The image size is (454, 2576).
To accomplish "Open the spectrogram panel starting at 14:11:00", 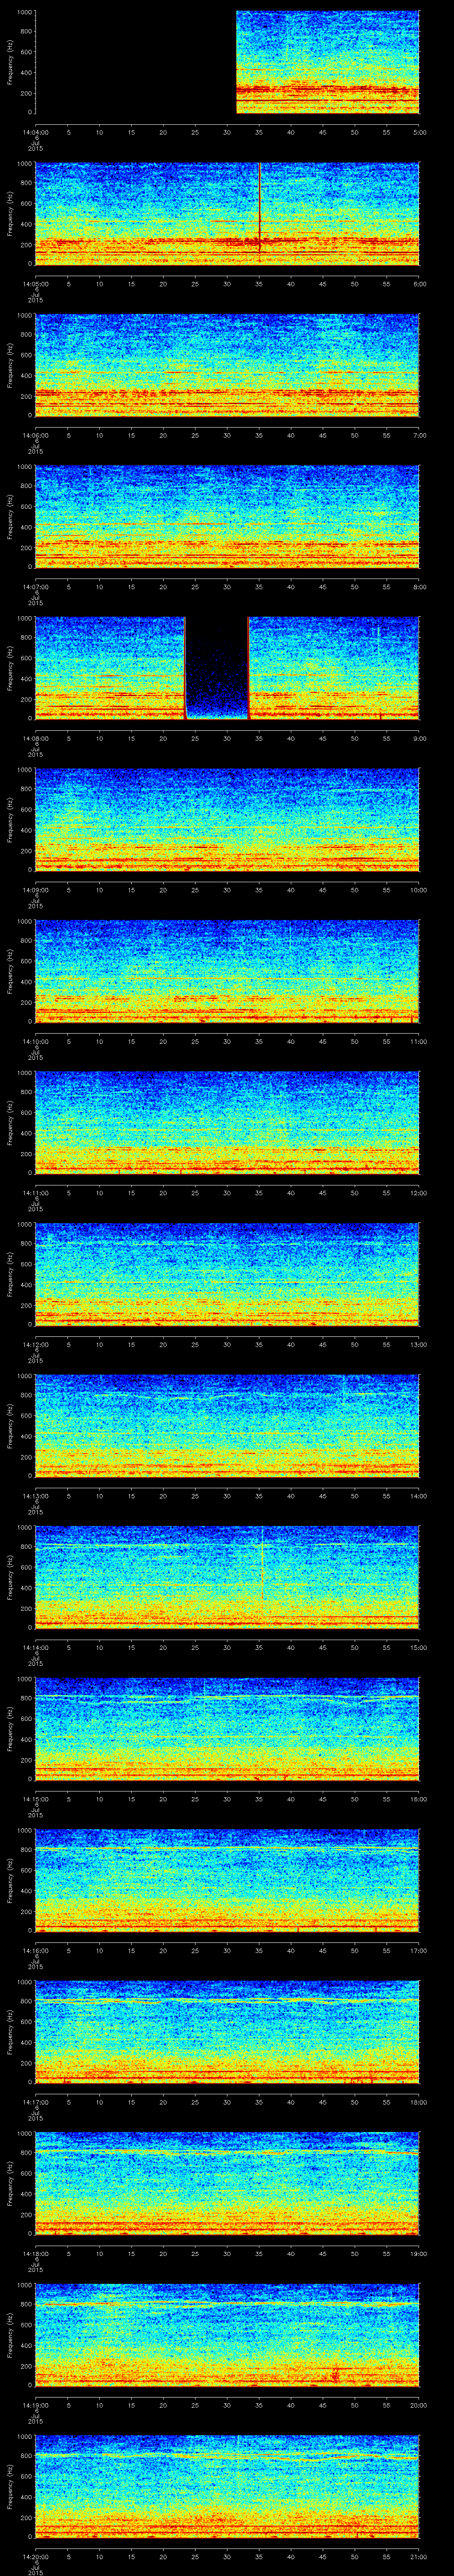I will 227,1122.
